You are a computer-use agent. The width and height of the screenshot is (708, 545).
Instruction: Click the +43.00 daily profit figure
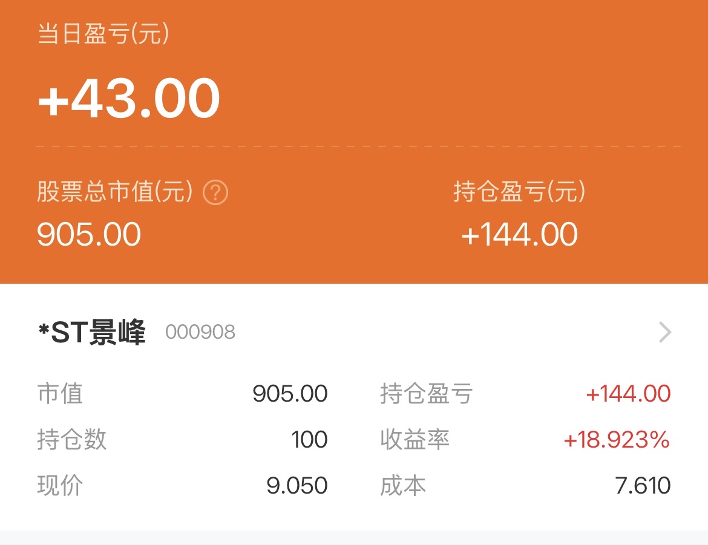(129, 98)
